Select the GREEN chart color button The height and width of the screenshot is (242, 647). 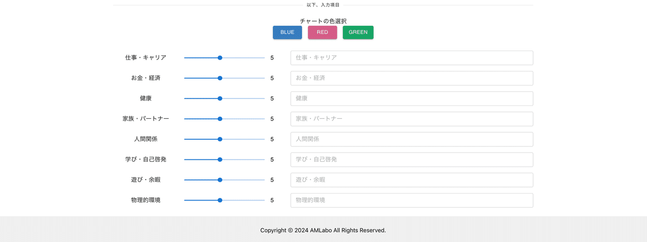pos(358,32)
